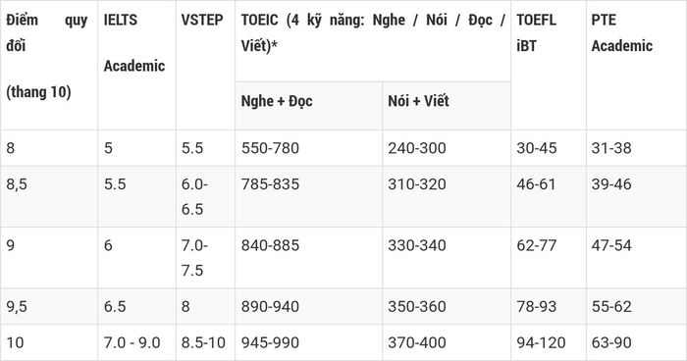The width and height of the screenshot is (687, 361).
Task: Click the Nghe + Đọc subheader
Action: tap(308, 106)
